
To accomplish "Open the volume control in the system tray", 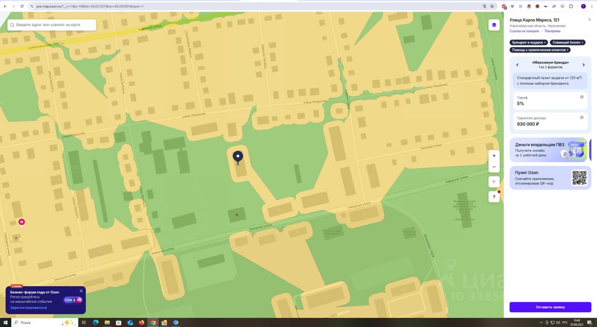I will (558, 322).
